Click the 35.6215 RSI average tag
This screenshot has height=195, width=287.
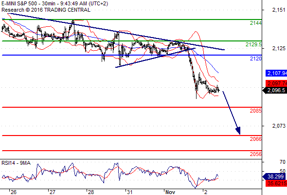point(276,183)
